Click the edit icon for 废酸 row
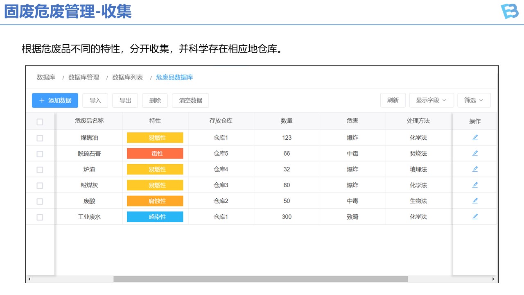Viewport: 524px width, 295px height. (x=475, y=201)
